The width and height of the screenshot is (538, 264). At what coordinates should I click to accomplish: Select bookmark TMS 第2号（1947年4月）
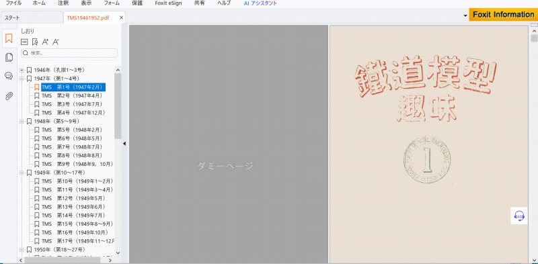point(72,95)
